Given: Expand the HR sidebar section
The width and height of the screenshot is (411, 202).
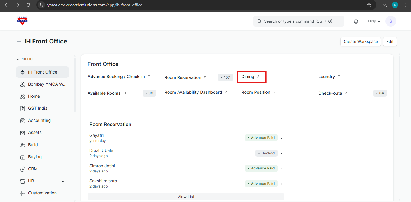Looking at the screenshot, I should (63, 181).
